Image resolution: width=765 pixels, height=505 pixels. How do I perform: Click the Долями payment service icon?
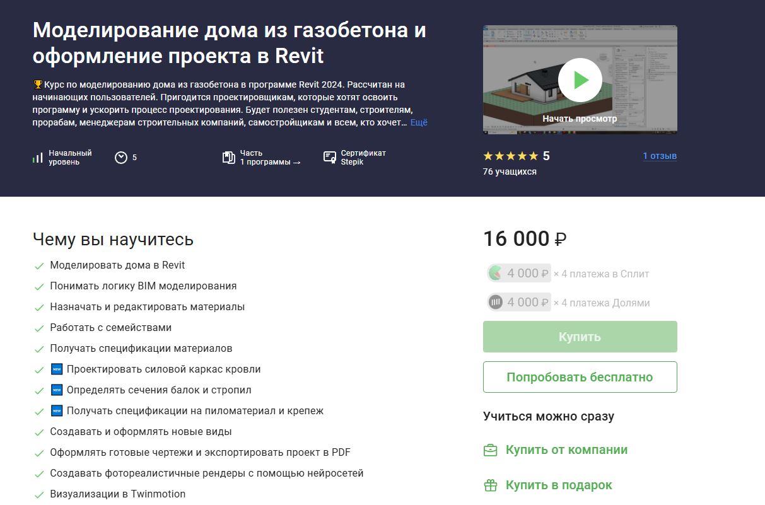tap(496, 302)
